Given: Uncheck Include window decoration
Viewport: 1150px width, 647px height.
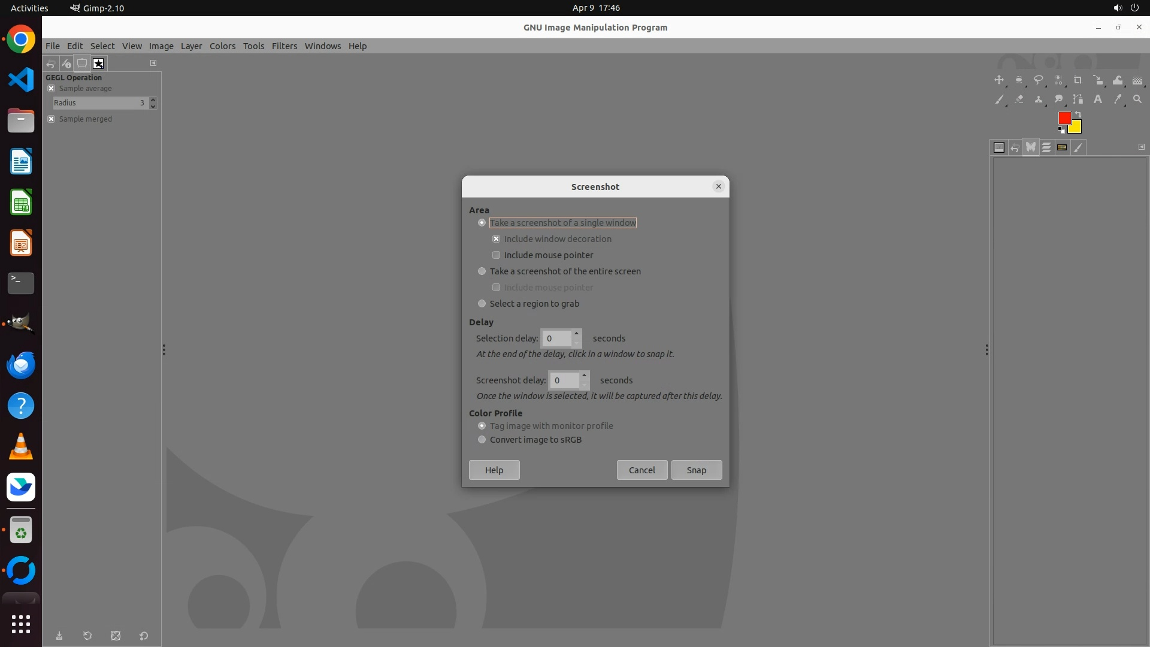Looking at the screenshot, I should [x=497, y=239].
